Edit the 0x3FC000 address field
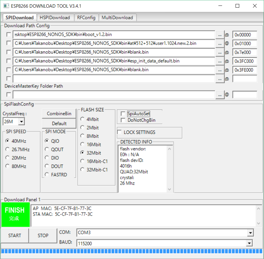This screenshot has width=264, height=259. tap(245, 61)
